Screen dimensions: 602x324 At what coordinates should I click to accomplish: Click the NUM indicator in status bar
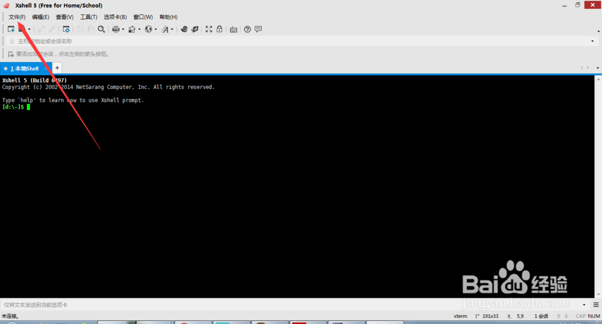pos(594,316)
